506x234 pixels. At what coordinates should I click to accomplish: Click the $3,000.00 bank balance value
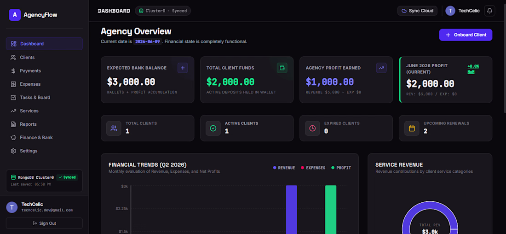tap(131, 82)
